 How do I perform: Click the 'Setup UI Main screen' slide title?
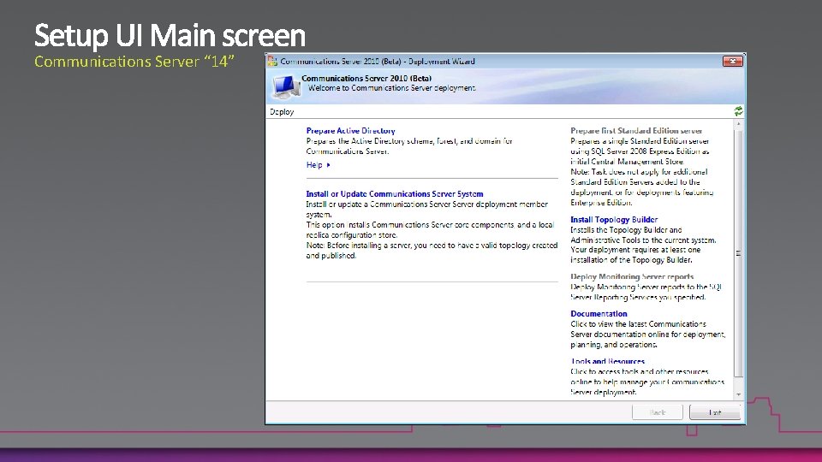click(x=170, y=36)
